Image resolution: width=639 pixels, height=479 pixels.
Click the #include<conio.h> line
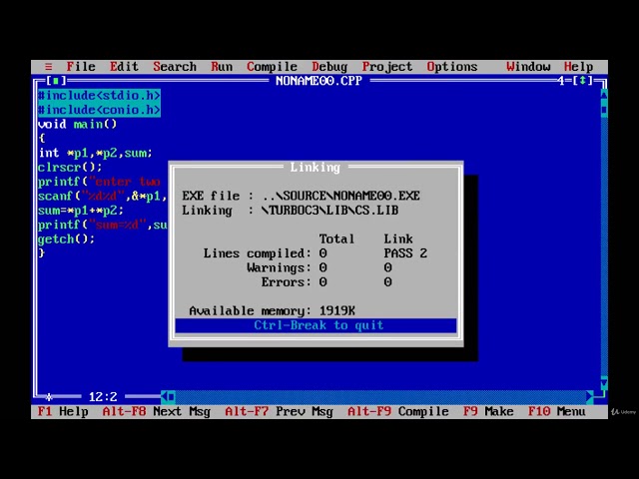click(x=99, y=110)
